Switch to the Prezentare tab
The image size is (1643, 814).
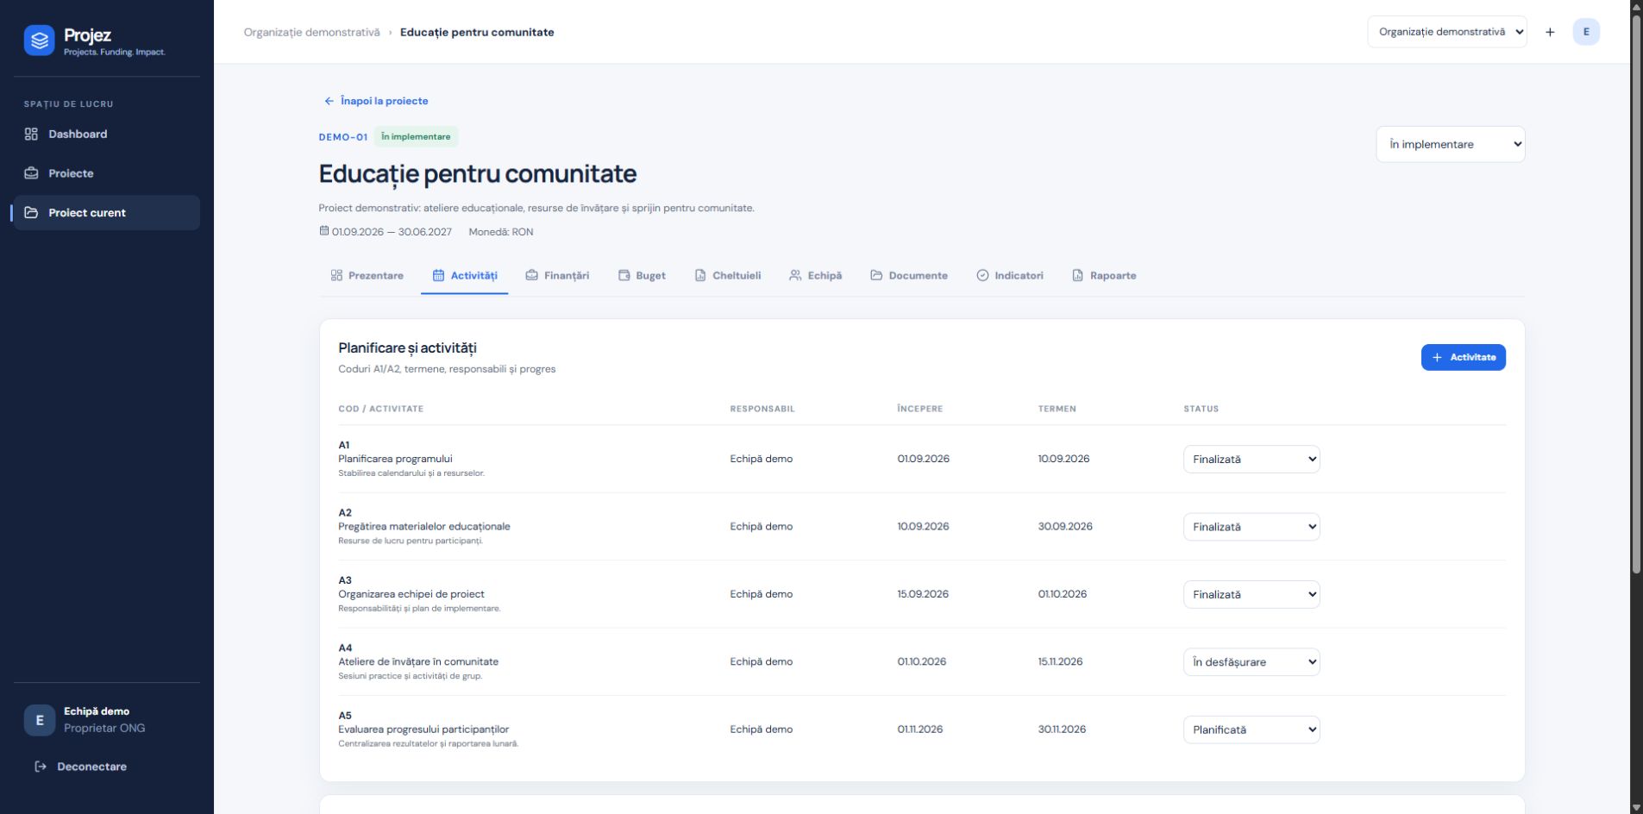367,276
